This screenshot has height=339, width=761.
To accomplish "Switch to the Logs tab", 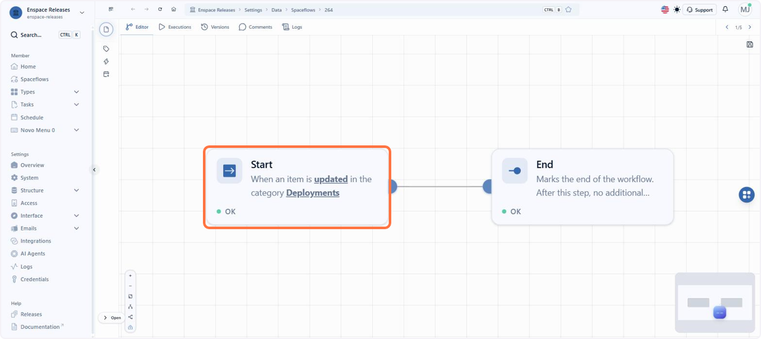I will (x=292, y=27).
